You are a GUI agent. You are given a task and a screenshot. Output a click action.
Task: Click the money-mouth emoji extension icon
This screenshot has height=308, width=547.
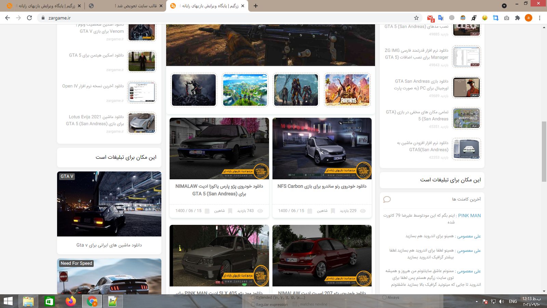tap(485, 18)
